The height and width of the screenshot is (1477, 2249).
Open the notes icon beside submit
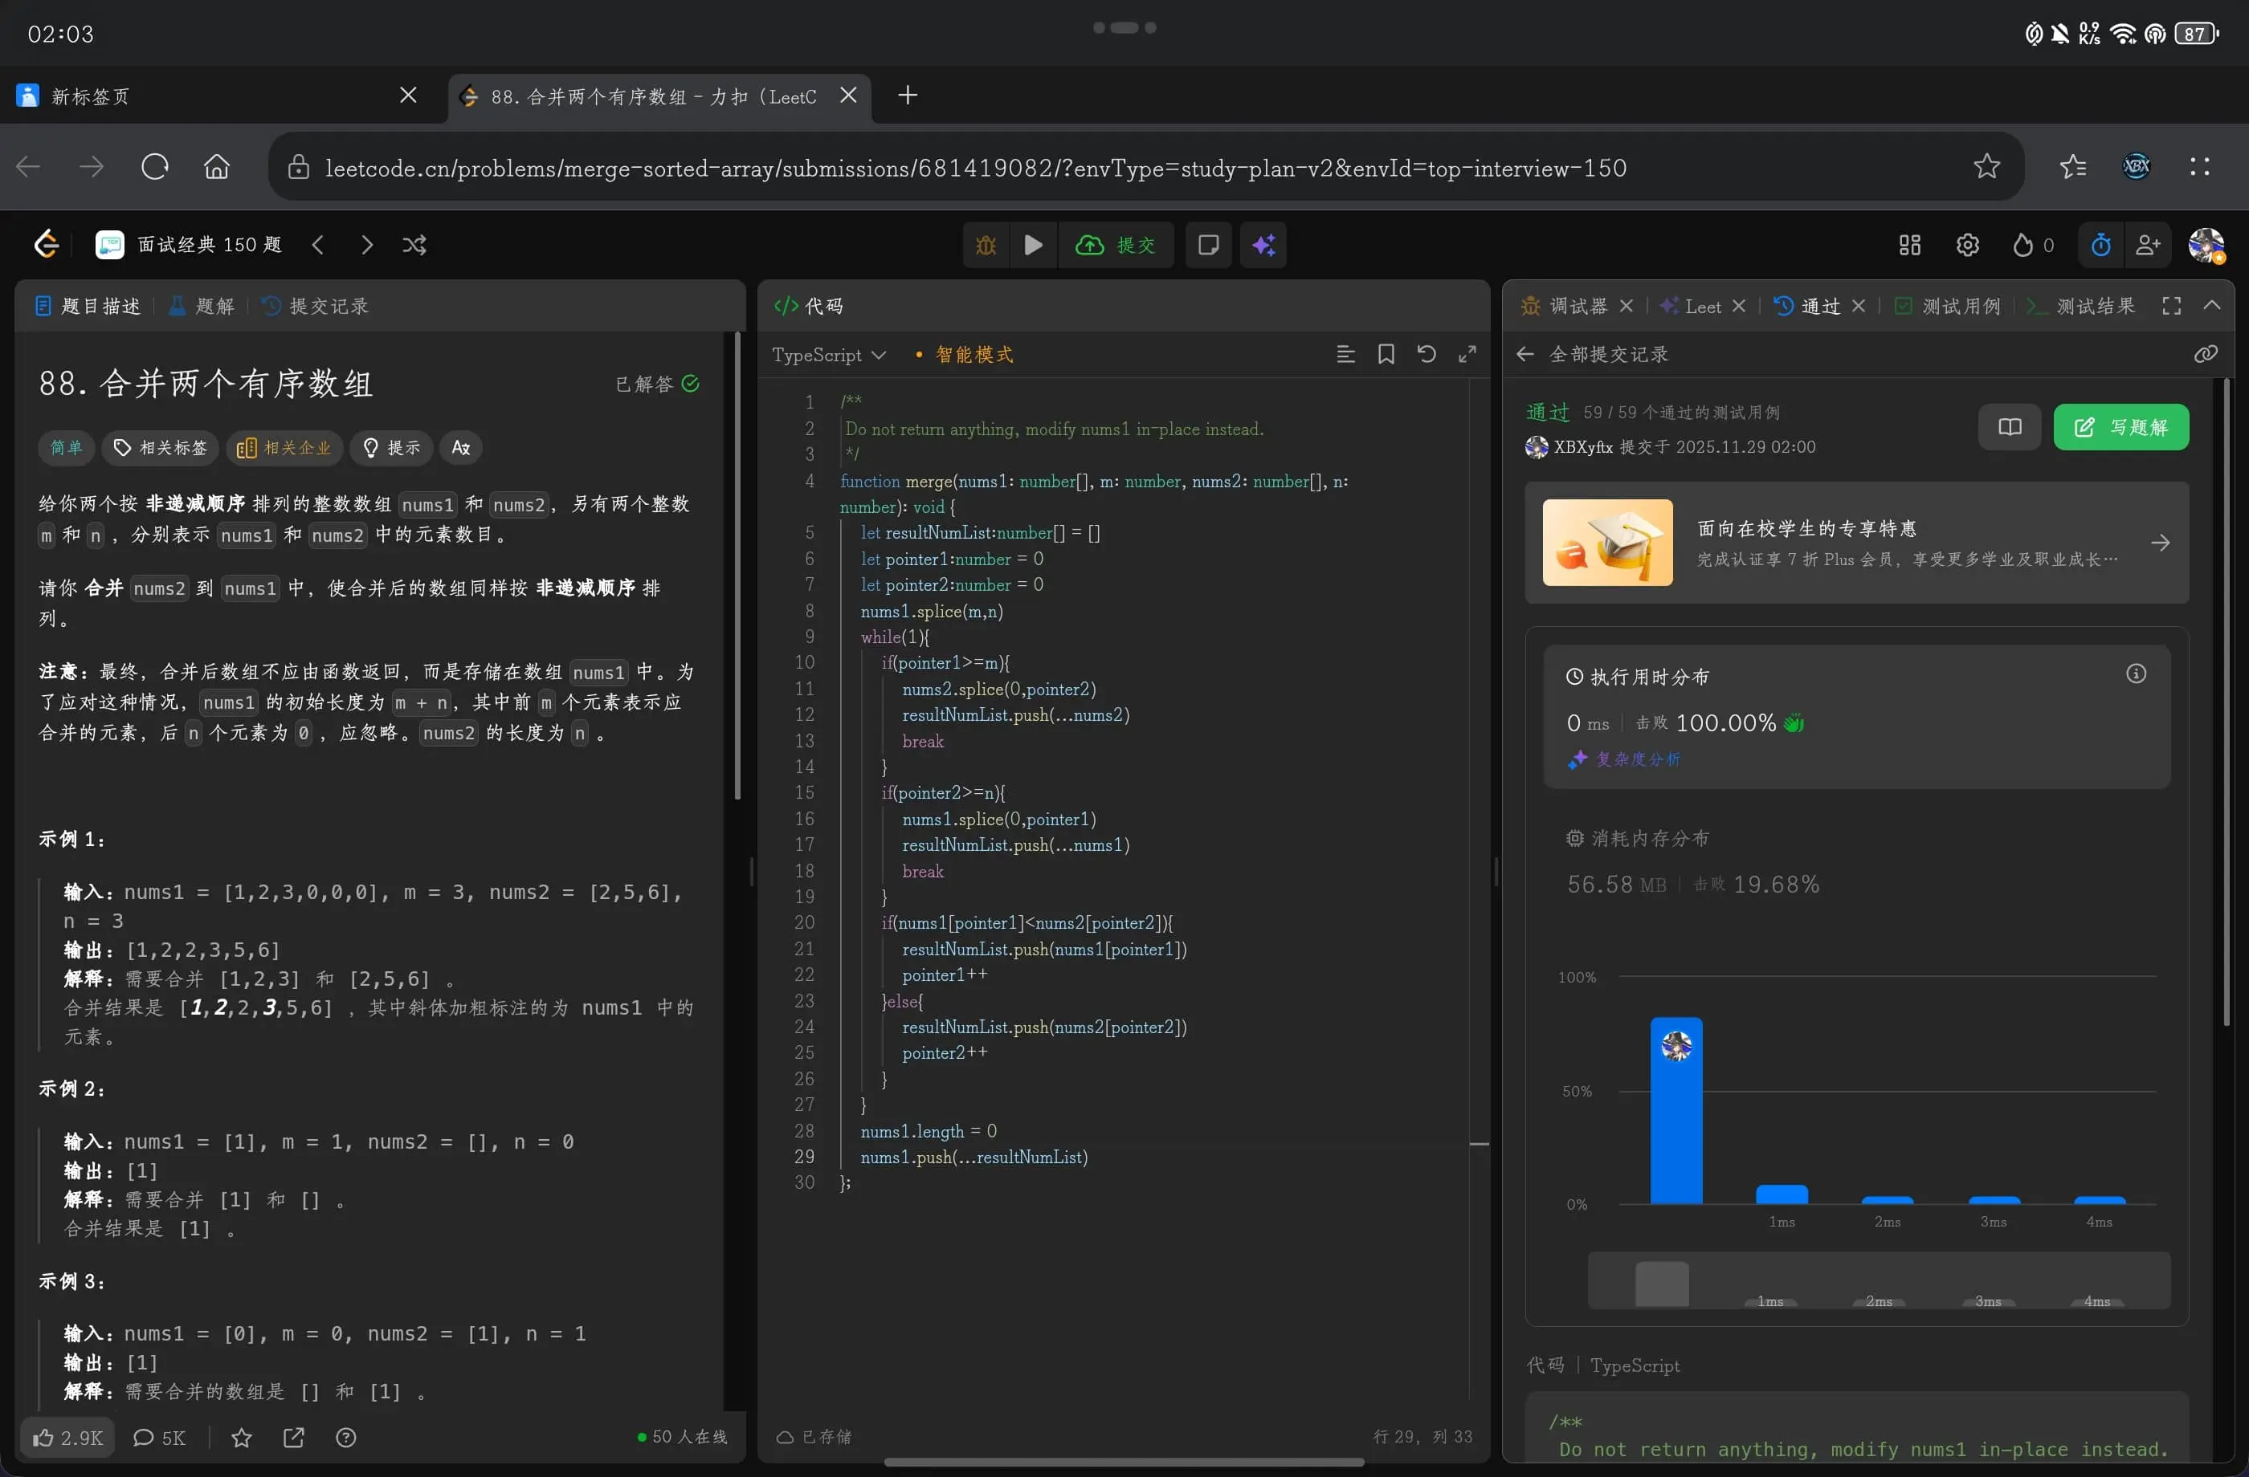coord(1208,246)
